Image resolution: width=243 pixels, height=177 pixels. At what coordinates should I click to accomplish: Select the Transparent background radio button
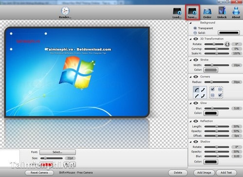point(195,28)
